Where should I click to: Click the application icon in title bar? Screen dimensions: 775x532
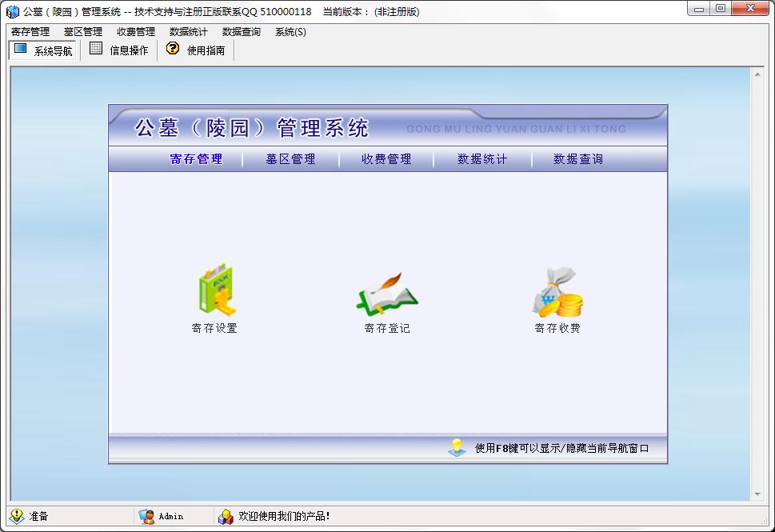(x=12, y=11)
